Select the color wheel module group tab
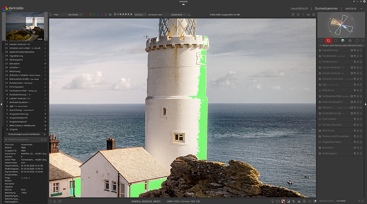 click(x=343, y=41)
